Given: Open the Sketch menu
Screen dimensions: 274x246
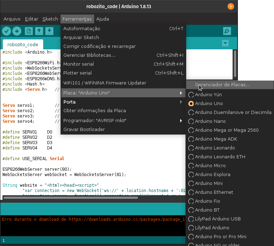Looking at the screenshot, I should 50,19.
